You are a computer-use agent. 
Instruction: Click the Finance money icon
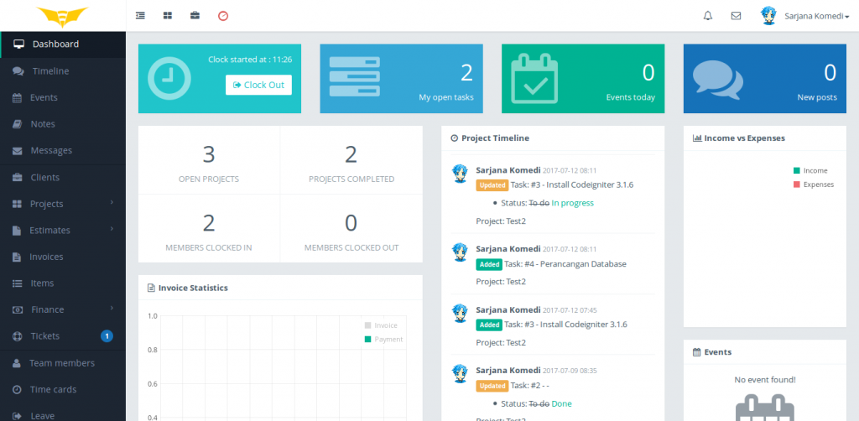(18, 309)
